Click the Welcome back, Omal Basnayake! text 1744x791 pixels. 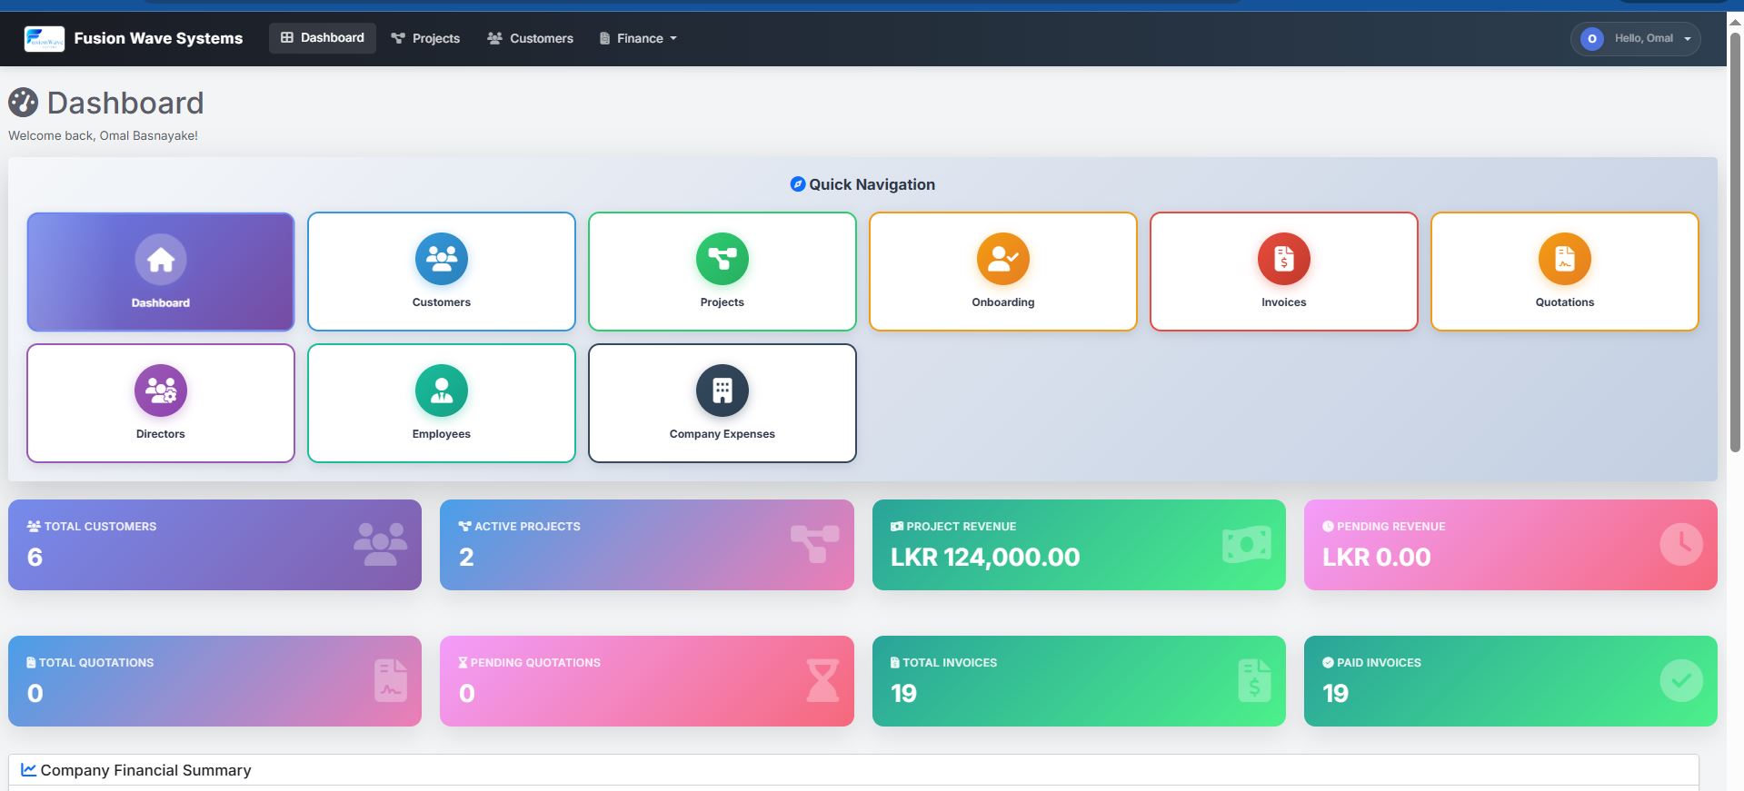(x=103, y=135)
